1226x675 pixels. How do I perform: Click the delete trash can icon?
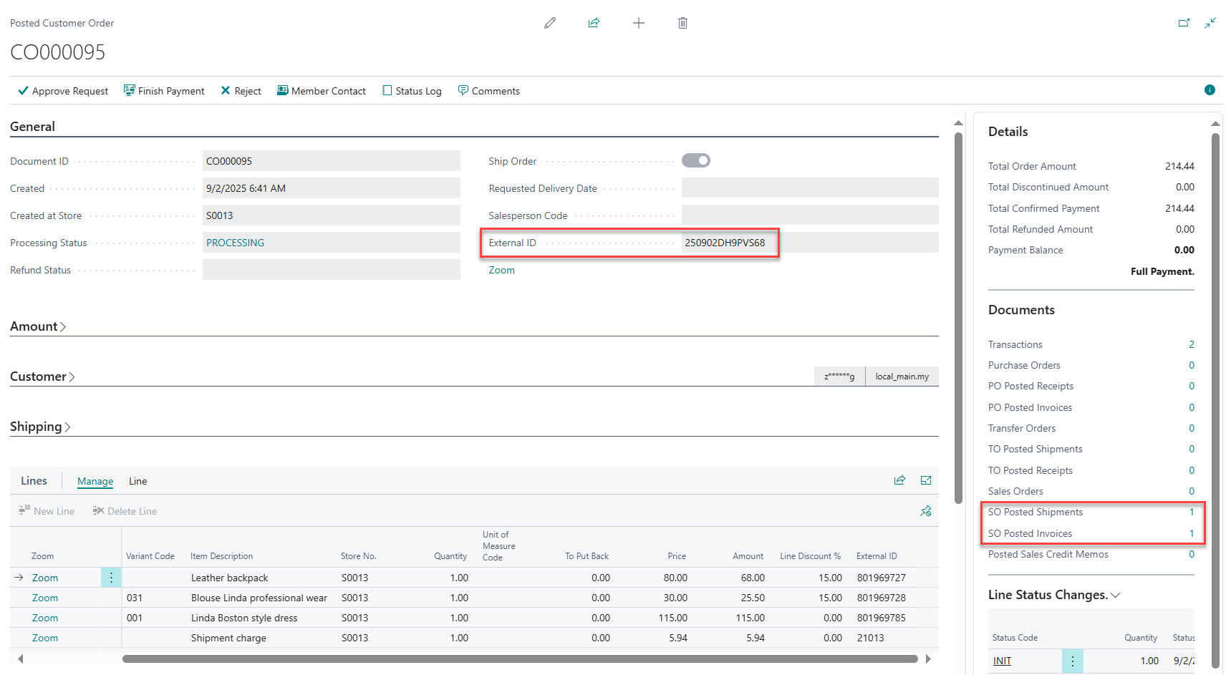coord(682,23)
